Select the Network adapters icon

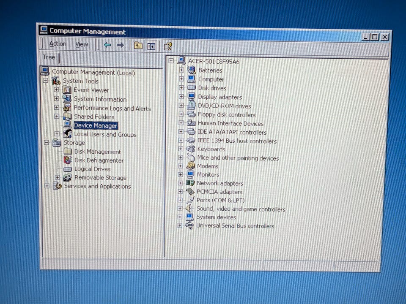click(x=190, y=183)
